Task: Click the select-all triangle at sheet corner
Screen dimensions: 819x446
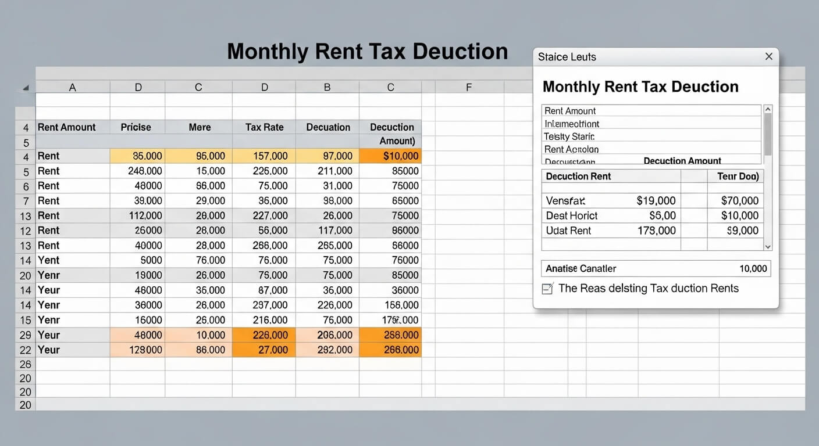Action: coord(25,88)
